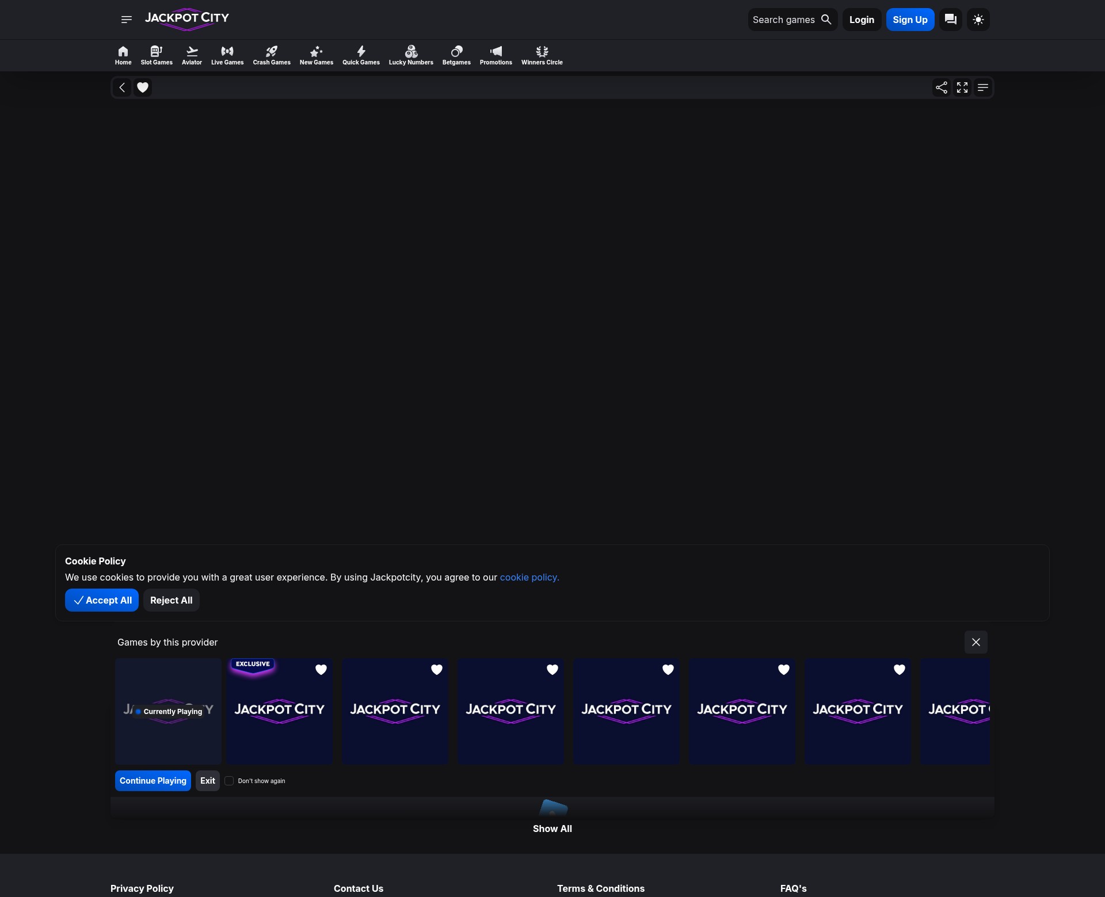Image resolution: width=1105 pixels, height=897 pixels.
Task: Open FAQ's footer link
Action: coord(794,888)
